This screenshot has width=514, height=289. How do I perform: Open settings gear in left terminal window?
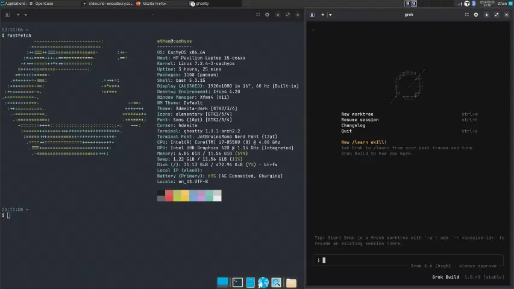click(267, 14)
